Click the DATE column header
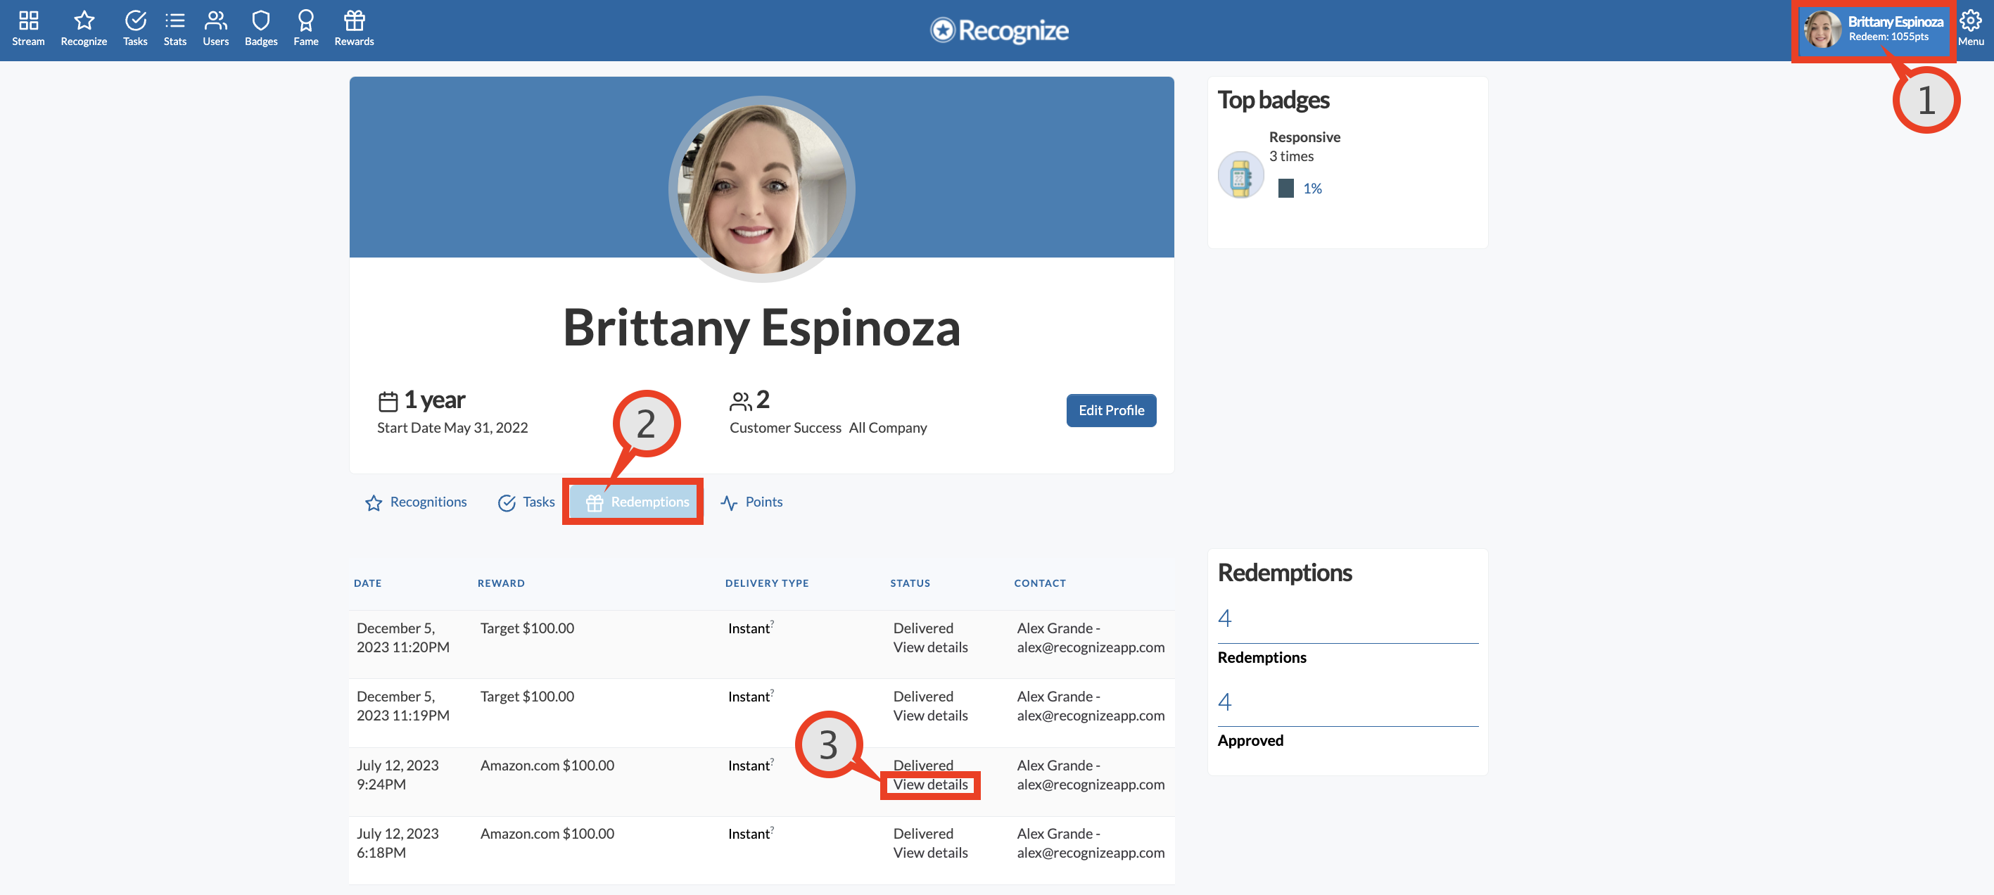 (x=367, y=583)
